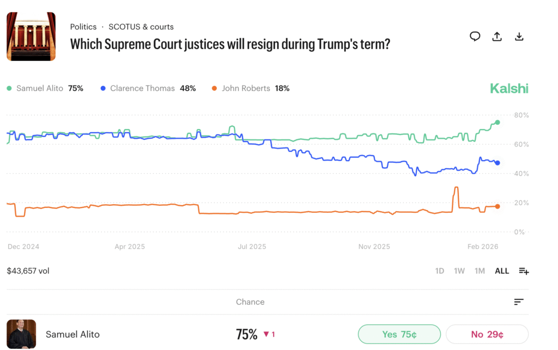This screenshot has height=350, width=558.
Task: Buy Yes at 75¢ for Samuel Alito
Action: (x=399, y=334)
